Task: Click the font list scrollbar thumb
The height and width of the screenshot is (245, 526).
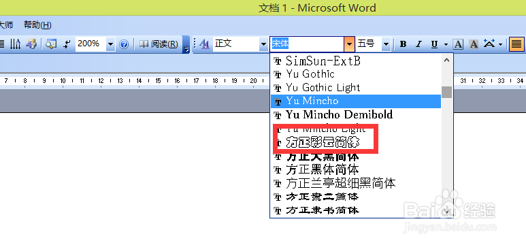Action: tap(446, 92)
